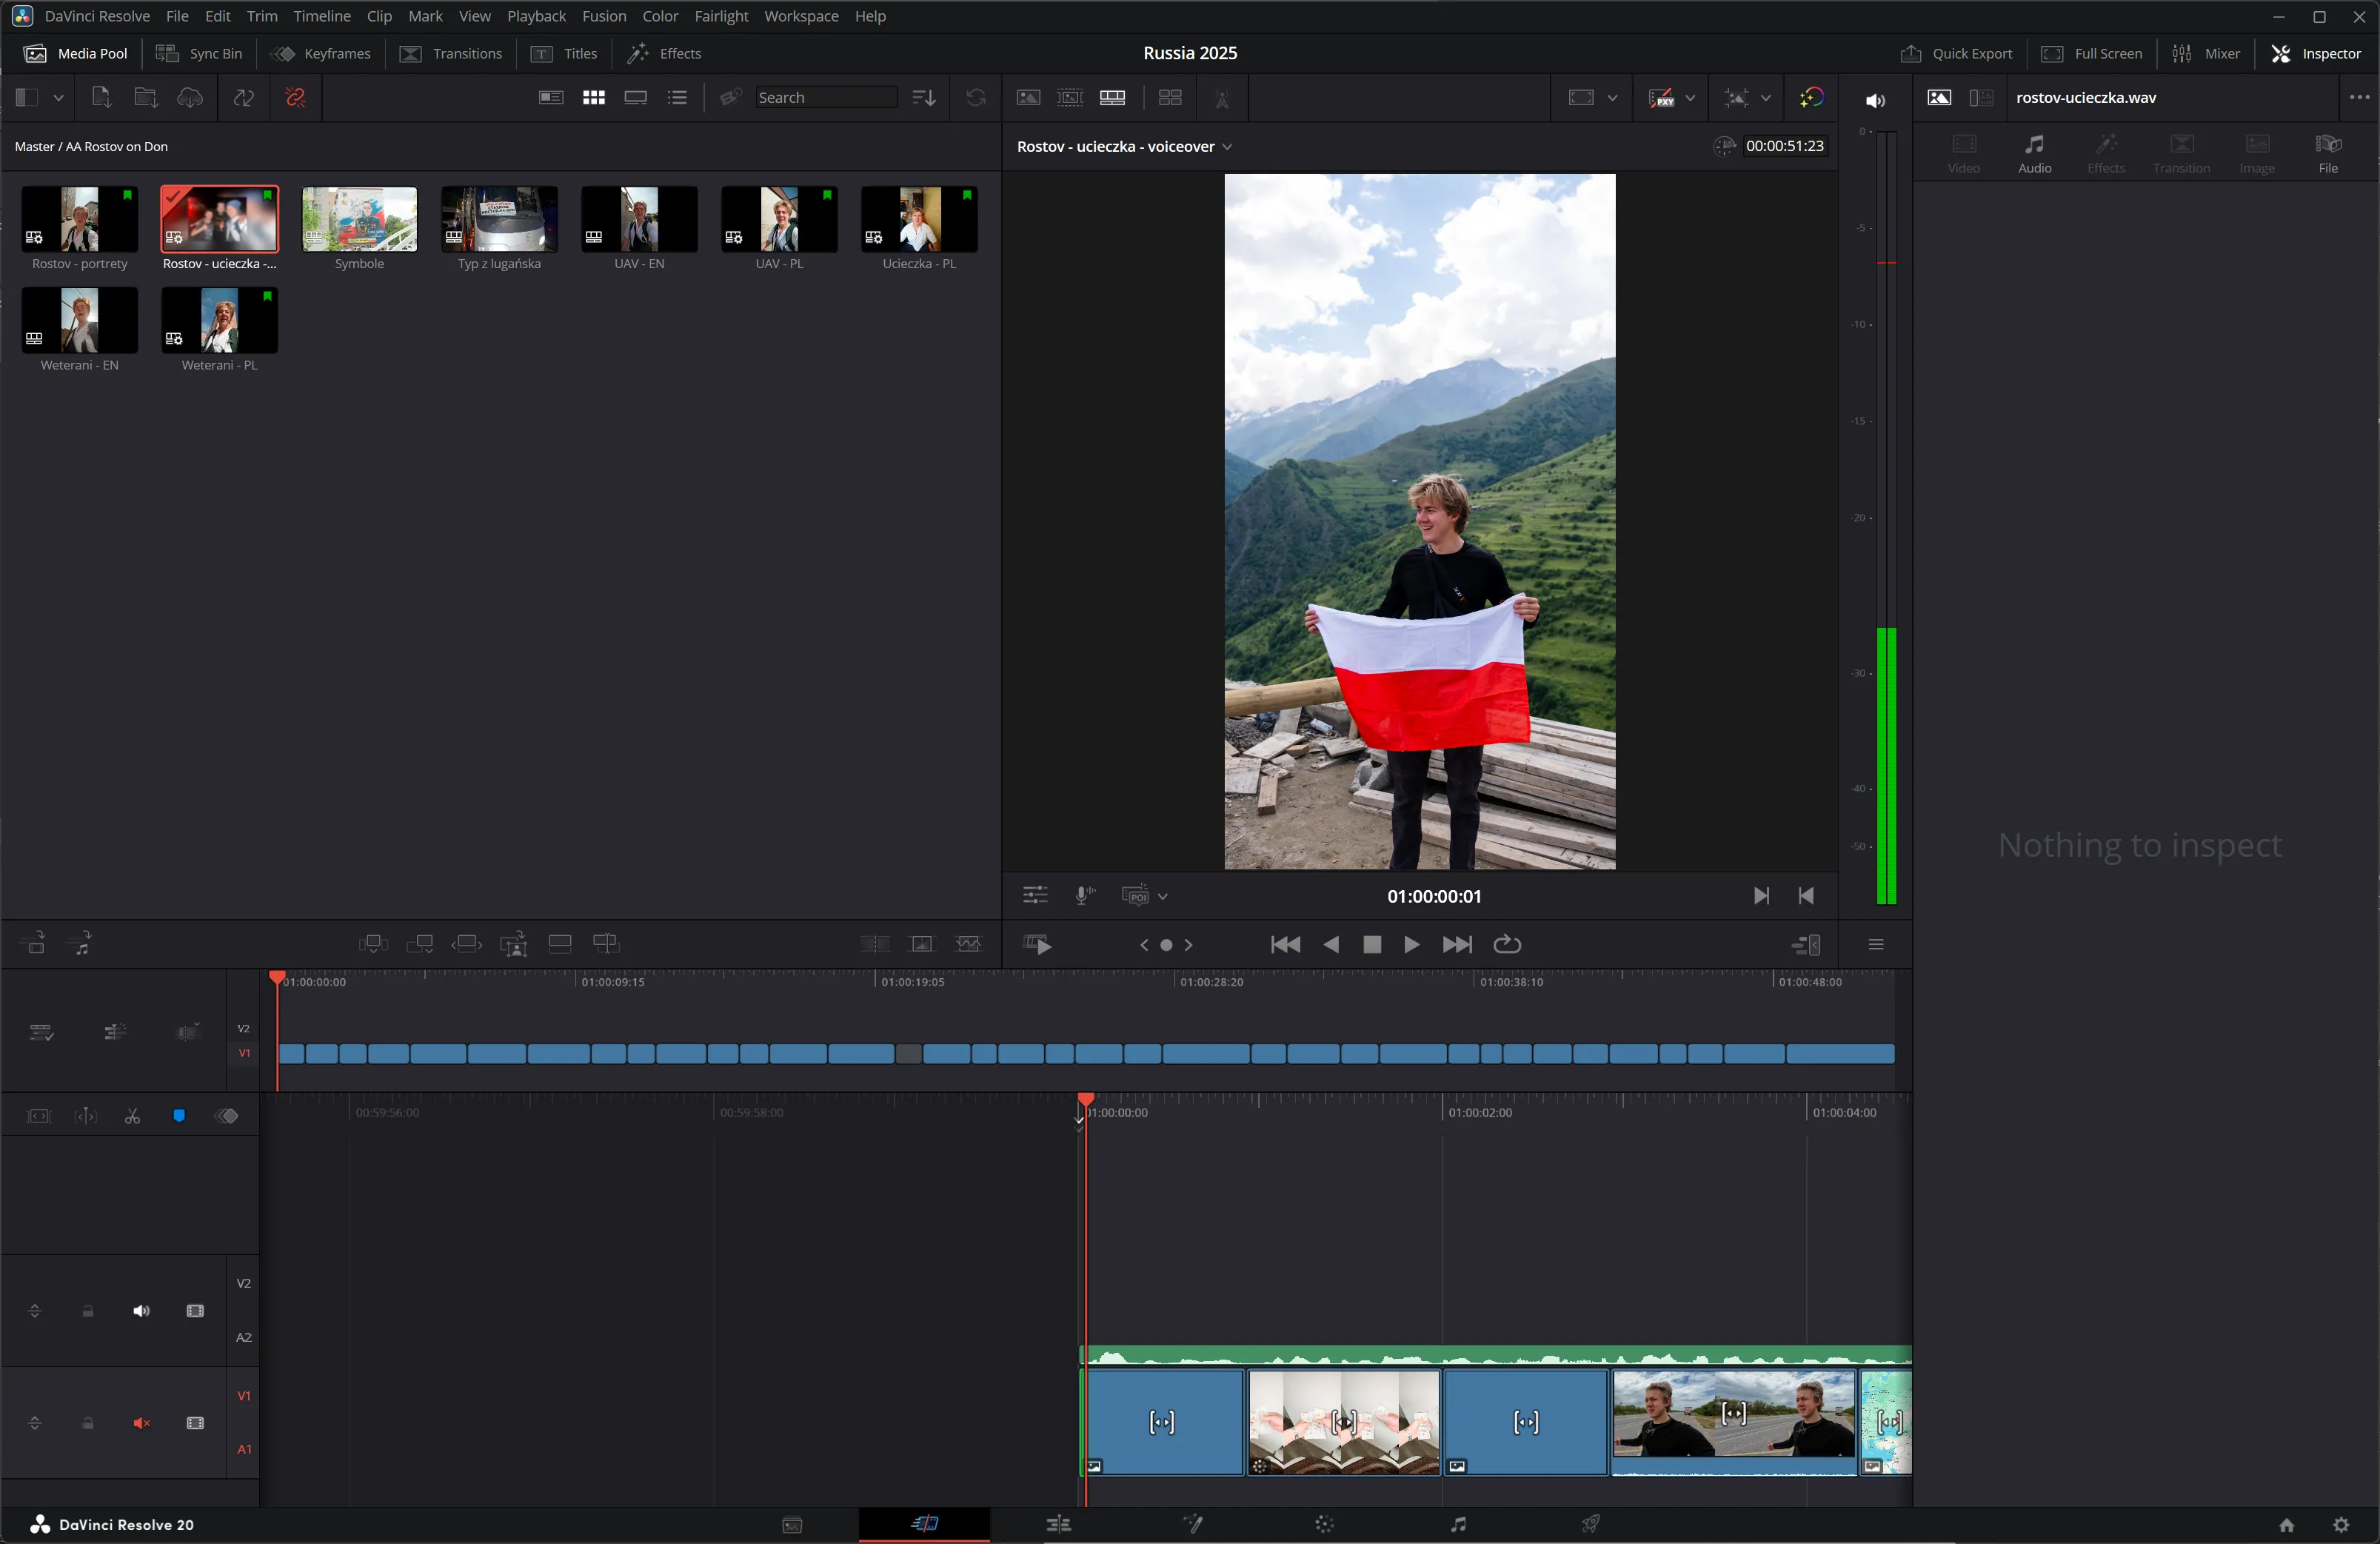
Task: Switch the media pool to list view
Action: [677, 97]
